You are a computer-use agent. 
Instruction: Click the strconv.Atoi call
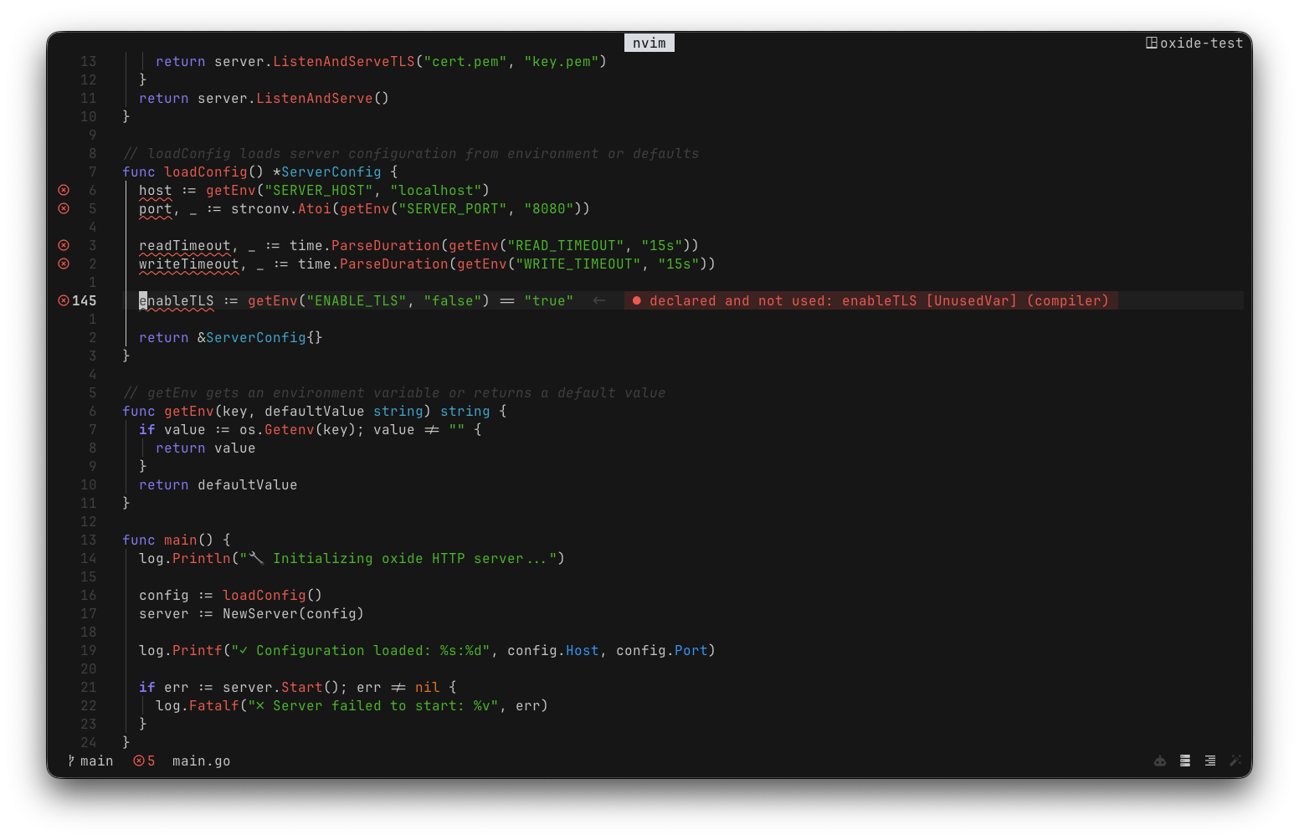(x=281, y=208)
